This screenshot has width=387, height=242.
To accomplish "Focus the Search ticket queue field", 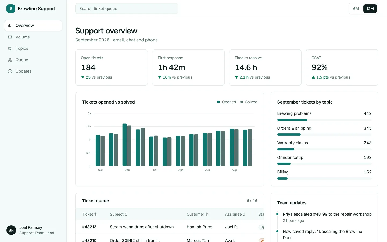I will point(127,9).
